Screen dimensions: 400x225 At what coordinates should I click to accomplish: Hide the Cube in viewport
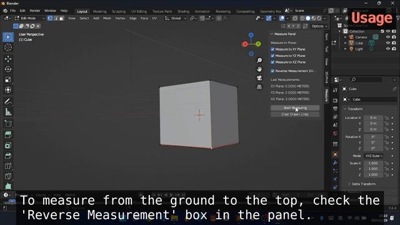pyautogui.click(x=388, y=43)
